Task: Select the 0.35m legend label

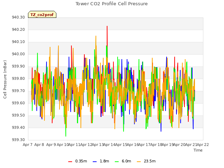Action: [x=81, y=161]
